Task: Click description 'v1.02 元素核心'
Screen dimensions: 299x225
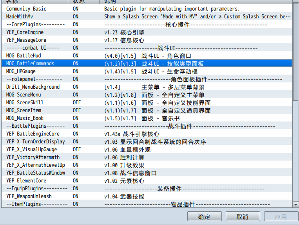Action: pyautogui.click(x=124, y=181)
